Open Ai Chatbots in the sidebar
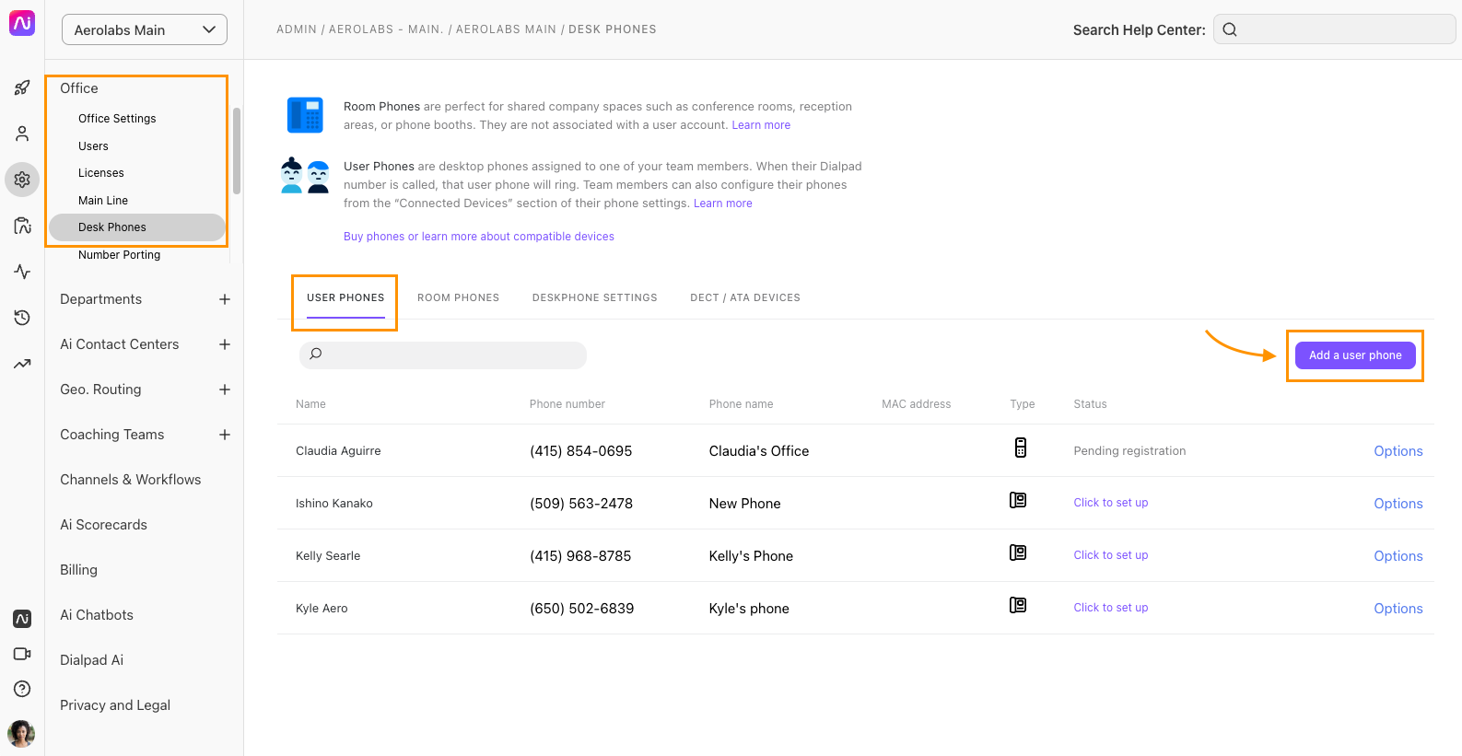1462x756 pixels. point(97,615)
